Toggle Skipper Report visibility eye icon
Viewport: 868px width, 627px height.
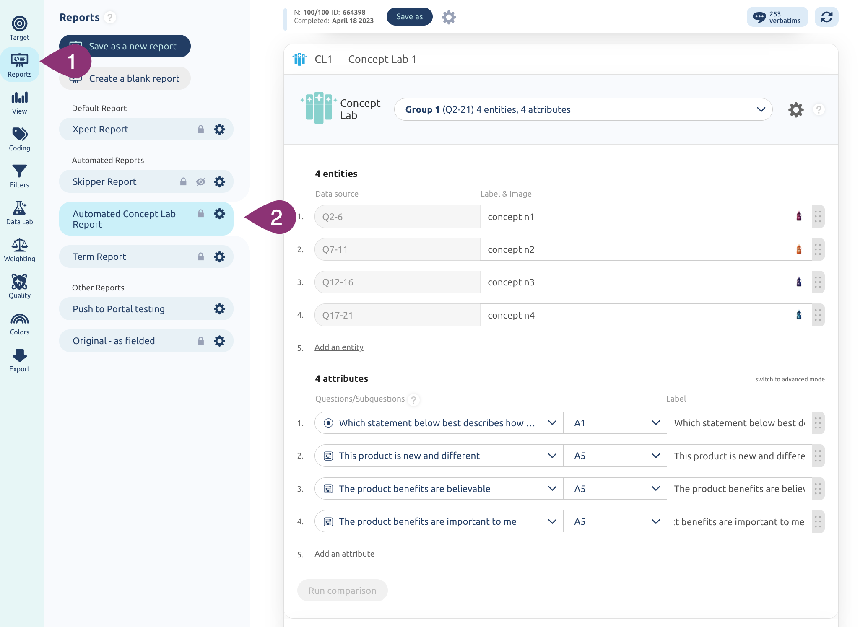201,181
